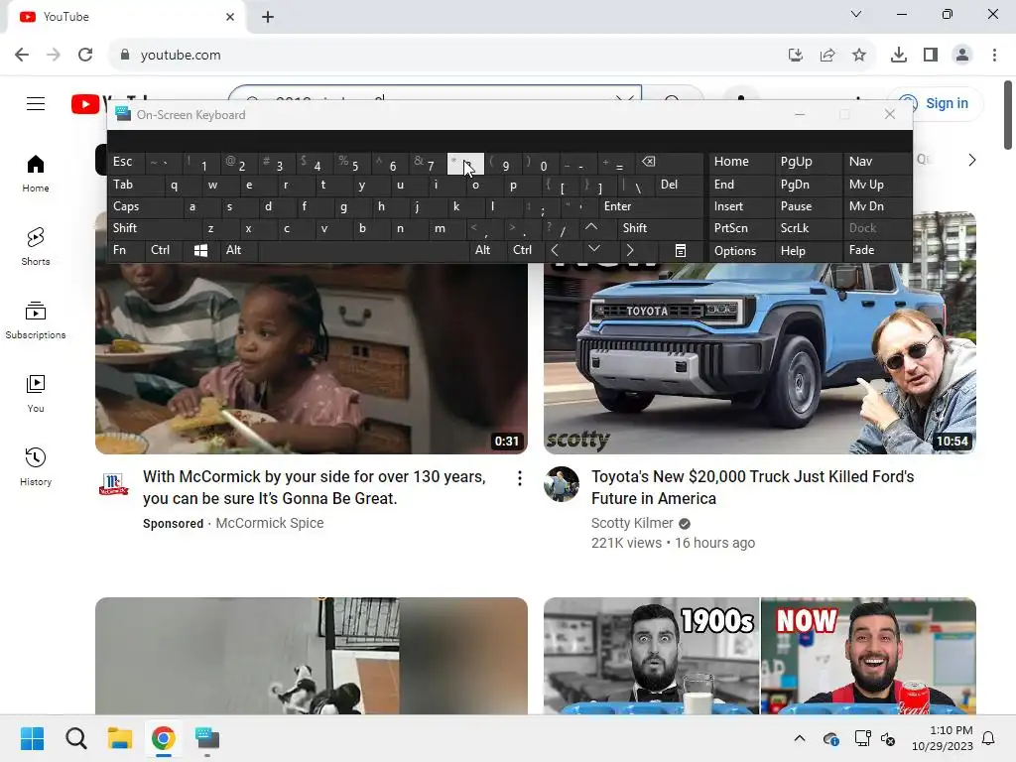Open the Chrome profile avatar

click(x=962, y=56)
